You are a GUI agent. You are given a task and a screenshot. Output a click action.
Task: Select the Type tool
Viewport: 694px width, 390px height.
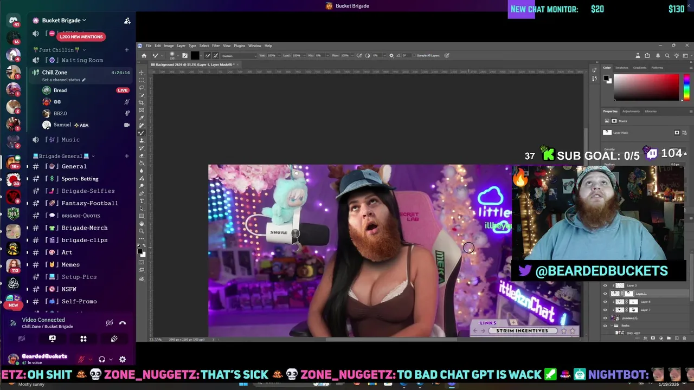[141, 201]
